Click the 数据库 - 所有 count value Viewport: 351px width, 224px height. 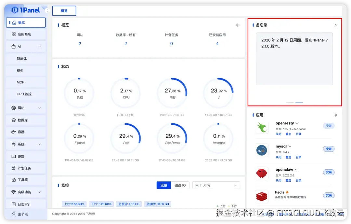coord(125,44)
